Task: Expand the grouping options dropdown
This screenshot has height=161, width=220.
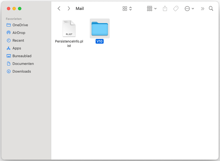Action: coord(152,9)
